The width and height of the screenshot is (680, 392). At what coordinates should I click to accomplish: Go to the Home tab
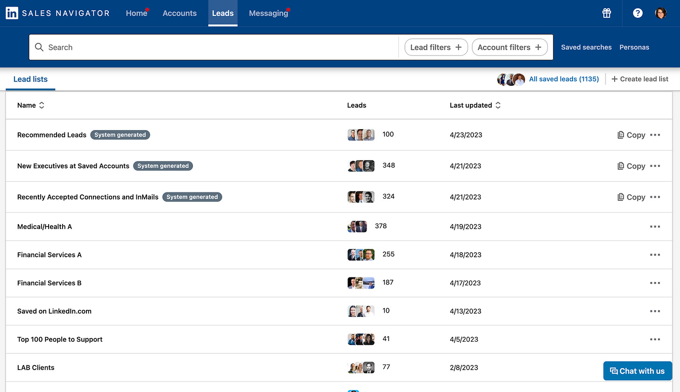(x=136, y=13)
